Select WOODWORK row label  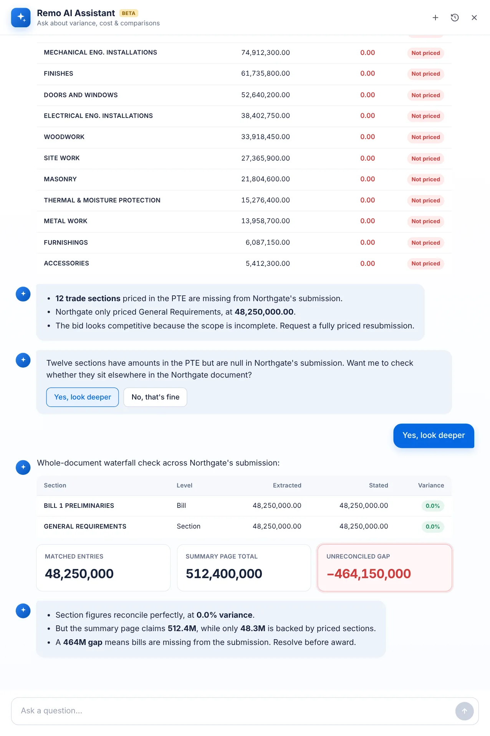coord(64,137)
